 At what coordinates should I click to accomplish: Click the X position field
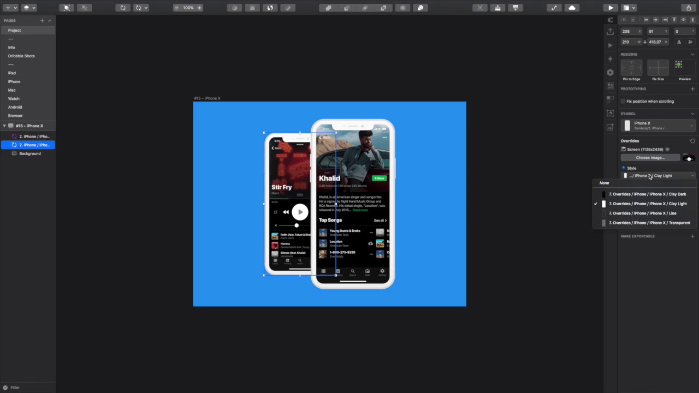[631, 32]
